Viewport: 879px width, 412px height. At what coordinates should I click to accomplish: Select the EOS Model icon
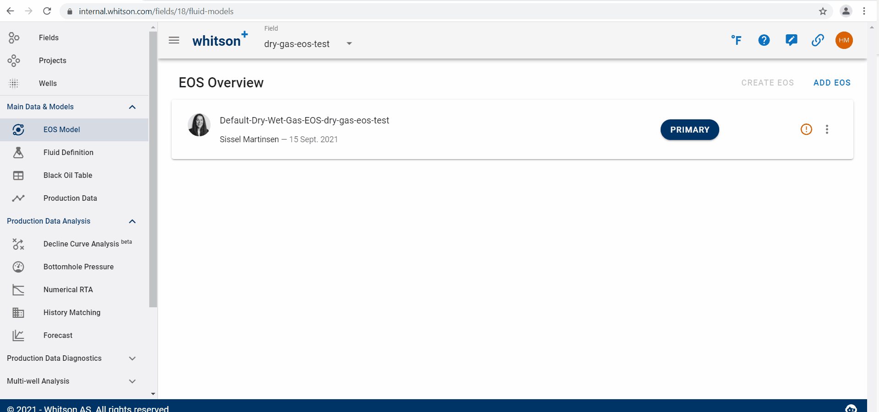click(x=18, y=129)
